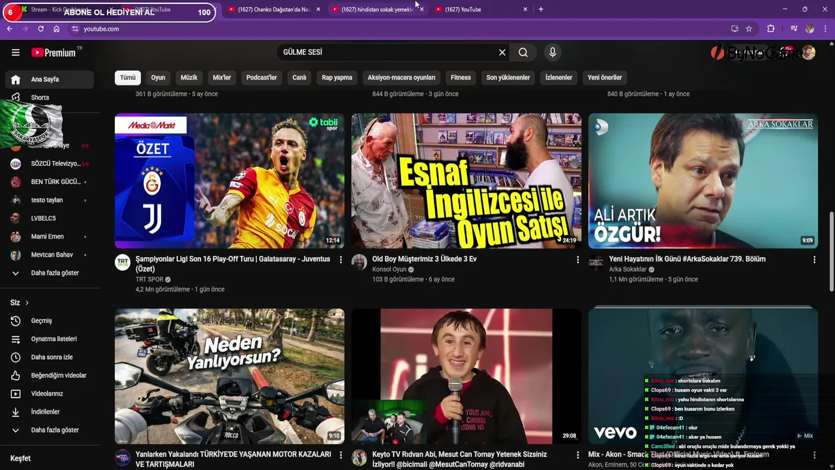
Task: Open the SÖZCÜ Televizyonu subscription
Action: tap(50, 164)
